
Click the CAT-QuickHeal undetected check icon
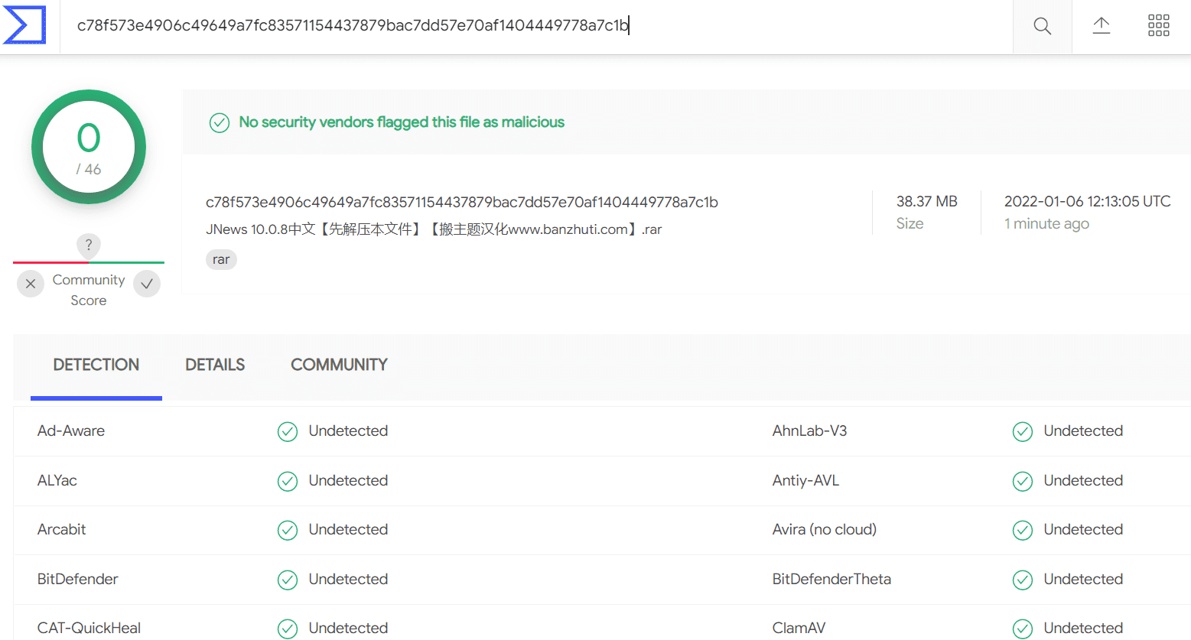tap(288, 629)
